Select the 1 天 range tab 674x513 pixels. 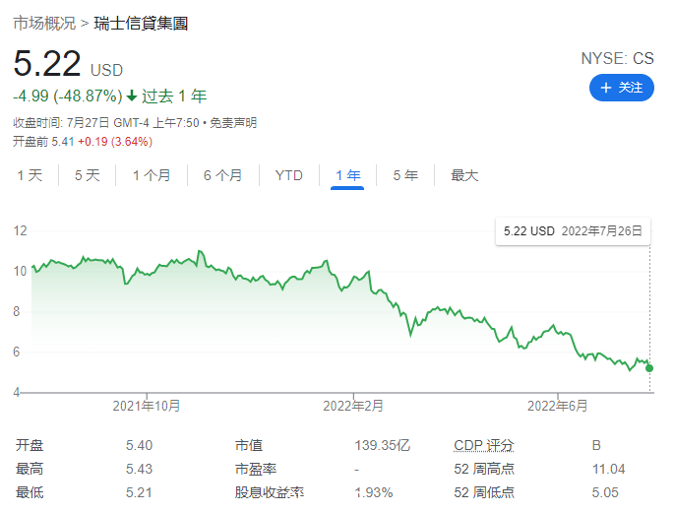[x=30, y=175]
